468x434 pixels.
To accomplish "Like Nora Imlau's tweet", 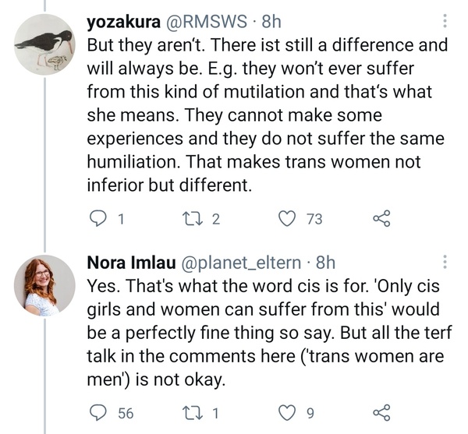I will tap(286, 413).
